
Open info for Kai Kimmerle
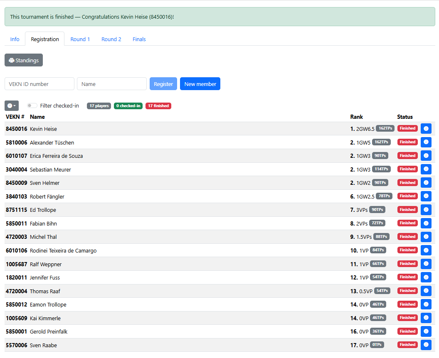tap(426, 318)
